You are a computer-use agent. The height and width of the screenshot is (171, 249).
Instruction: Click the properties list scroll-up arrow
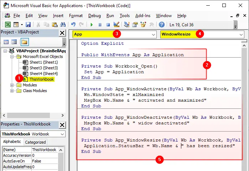61,150
